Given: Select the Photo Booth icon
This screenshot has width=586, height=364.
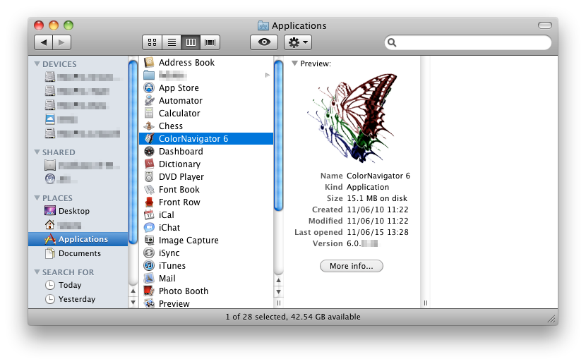Looking at the screenshot, I should [x=149, y=291].
